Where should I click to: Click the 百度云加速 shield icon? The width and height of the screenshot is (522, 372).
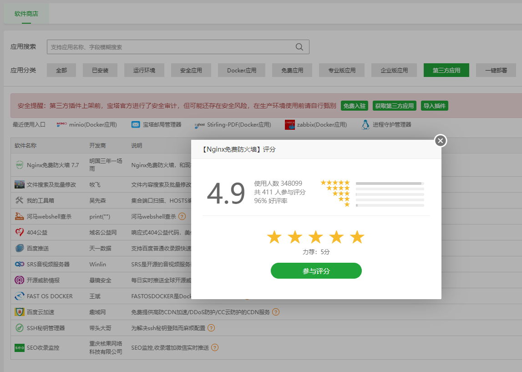tap(19, 312)
